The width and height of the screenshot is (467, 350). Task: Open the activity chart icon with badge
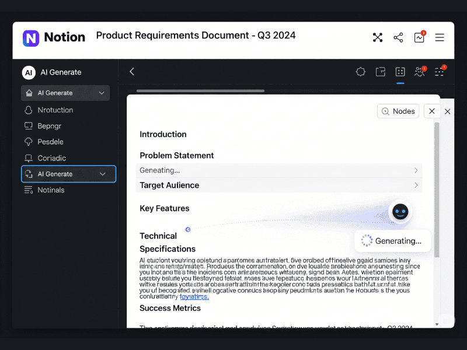tap(419, 37)
